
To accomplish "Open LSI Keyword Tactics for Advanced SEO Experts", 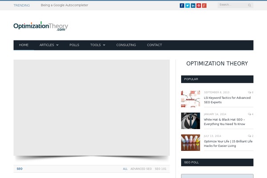I will pos(227,100).
